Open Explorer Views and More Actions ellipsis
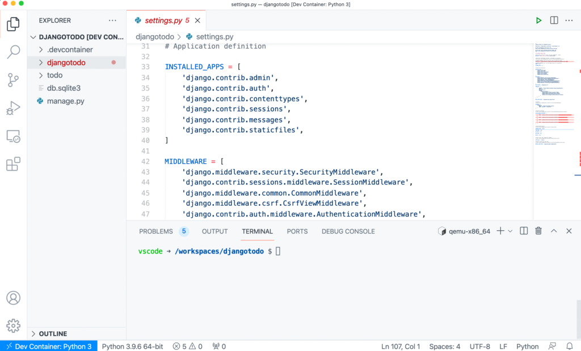Screen dimensions: 581x351 pyautogui.click(x=113, y=20)
